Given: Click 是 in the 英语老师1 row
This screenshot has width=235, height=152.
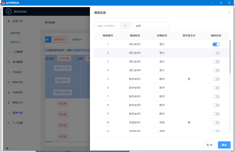Looking at the screenshot, I should pos(189,122).
